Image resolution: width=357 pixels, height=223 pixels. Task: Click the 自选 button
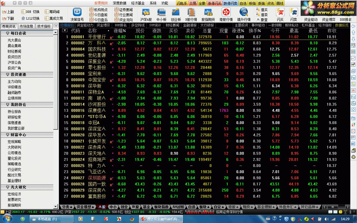243,3
